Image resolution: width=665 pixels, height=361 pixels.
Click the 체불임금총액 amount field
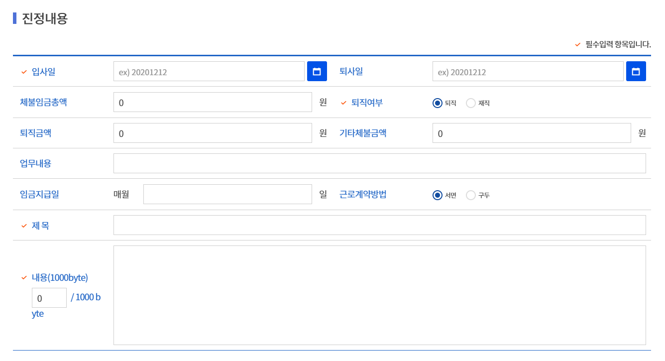pos(213,102)
